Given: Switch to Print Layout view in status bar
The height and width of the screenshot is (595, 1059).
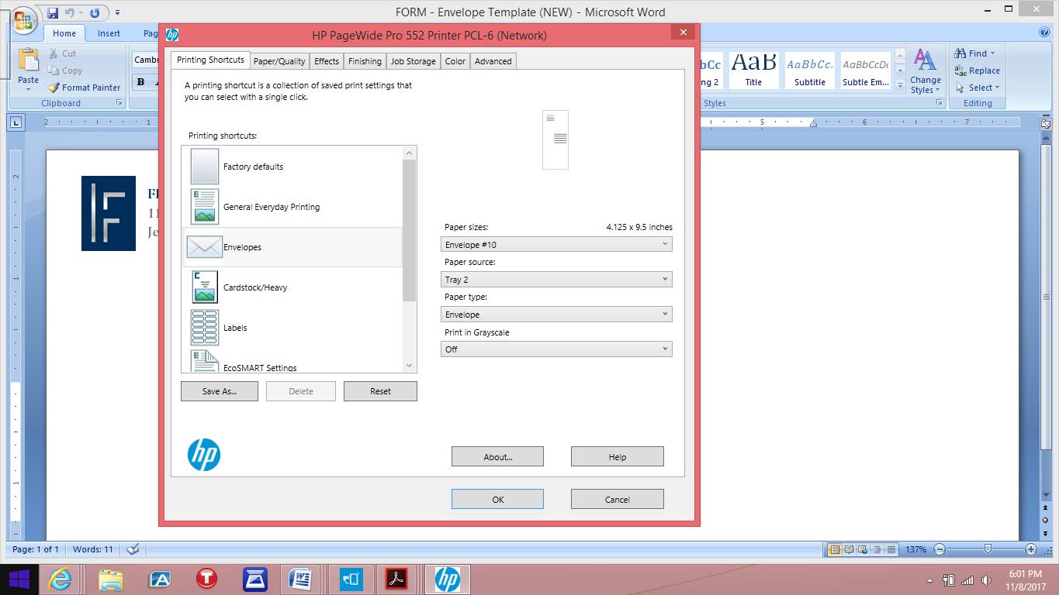Looking at the screenshot, I should click(x=835, y=549).
